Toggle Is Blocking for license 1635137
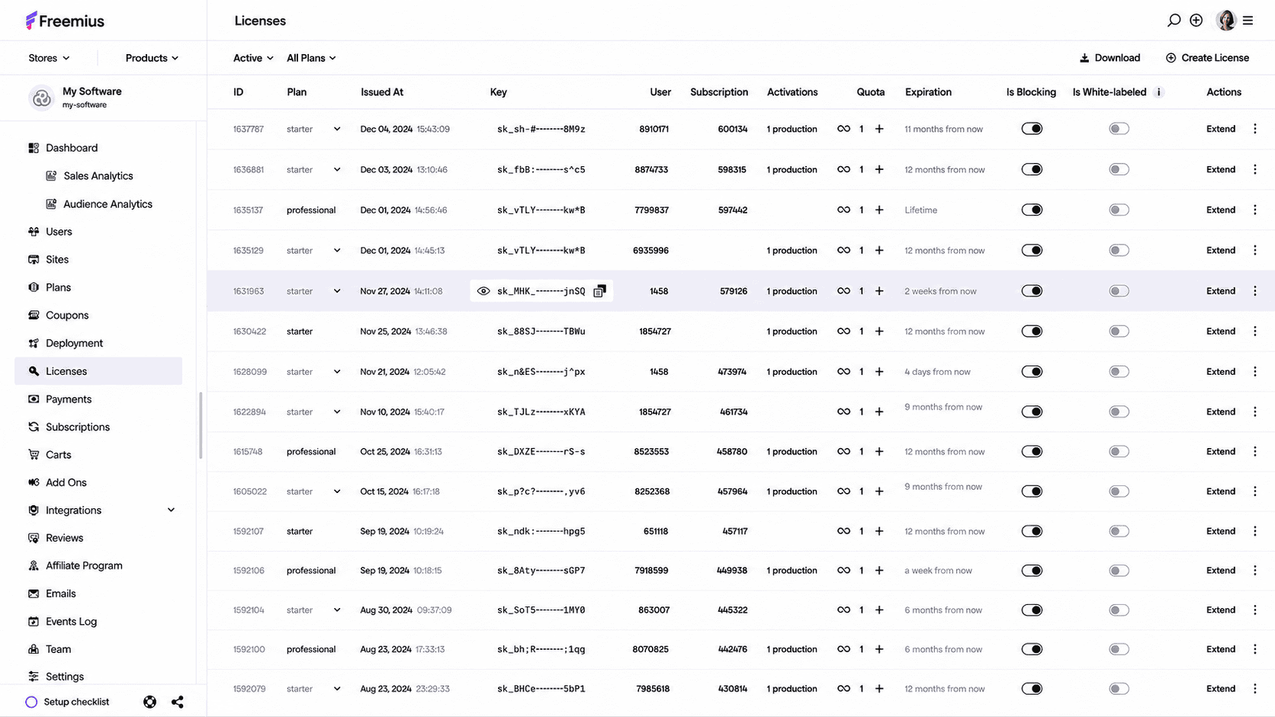 tap(1032, 210)
